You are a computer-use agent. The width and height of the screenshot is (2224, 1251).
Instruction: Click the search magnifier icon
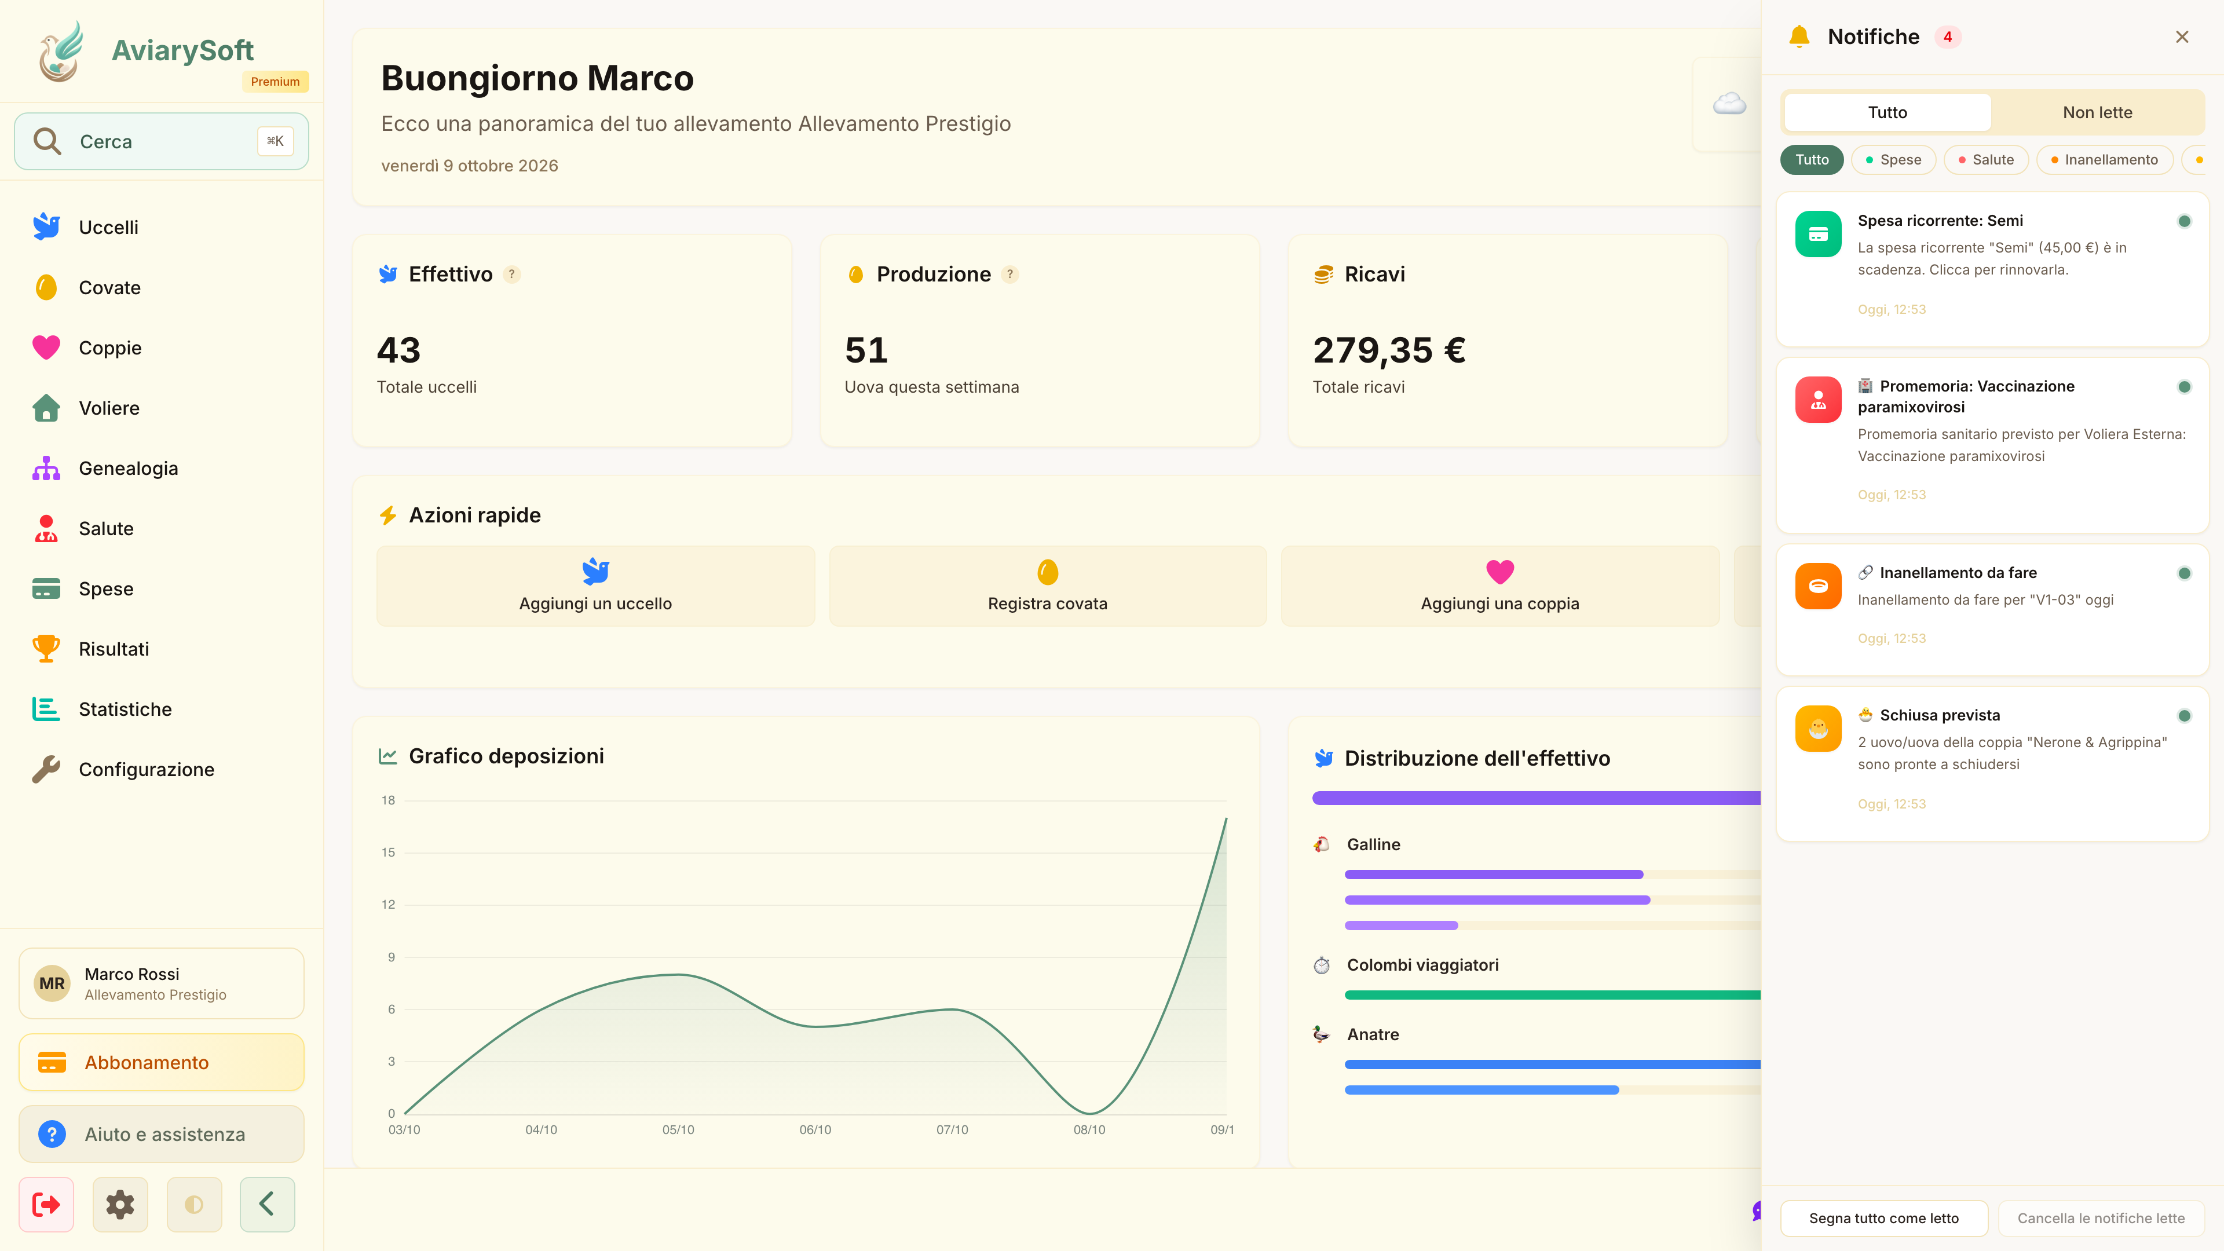pyautogui.click(x=46, y=141)
